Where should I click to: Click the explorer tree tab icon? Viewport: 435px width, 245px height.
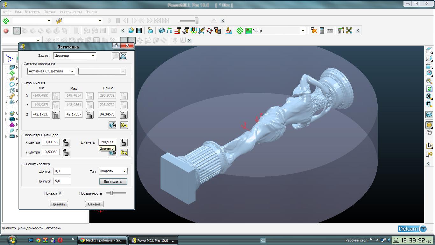(x=10, y=58)
